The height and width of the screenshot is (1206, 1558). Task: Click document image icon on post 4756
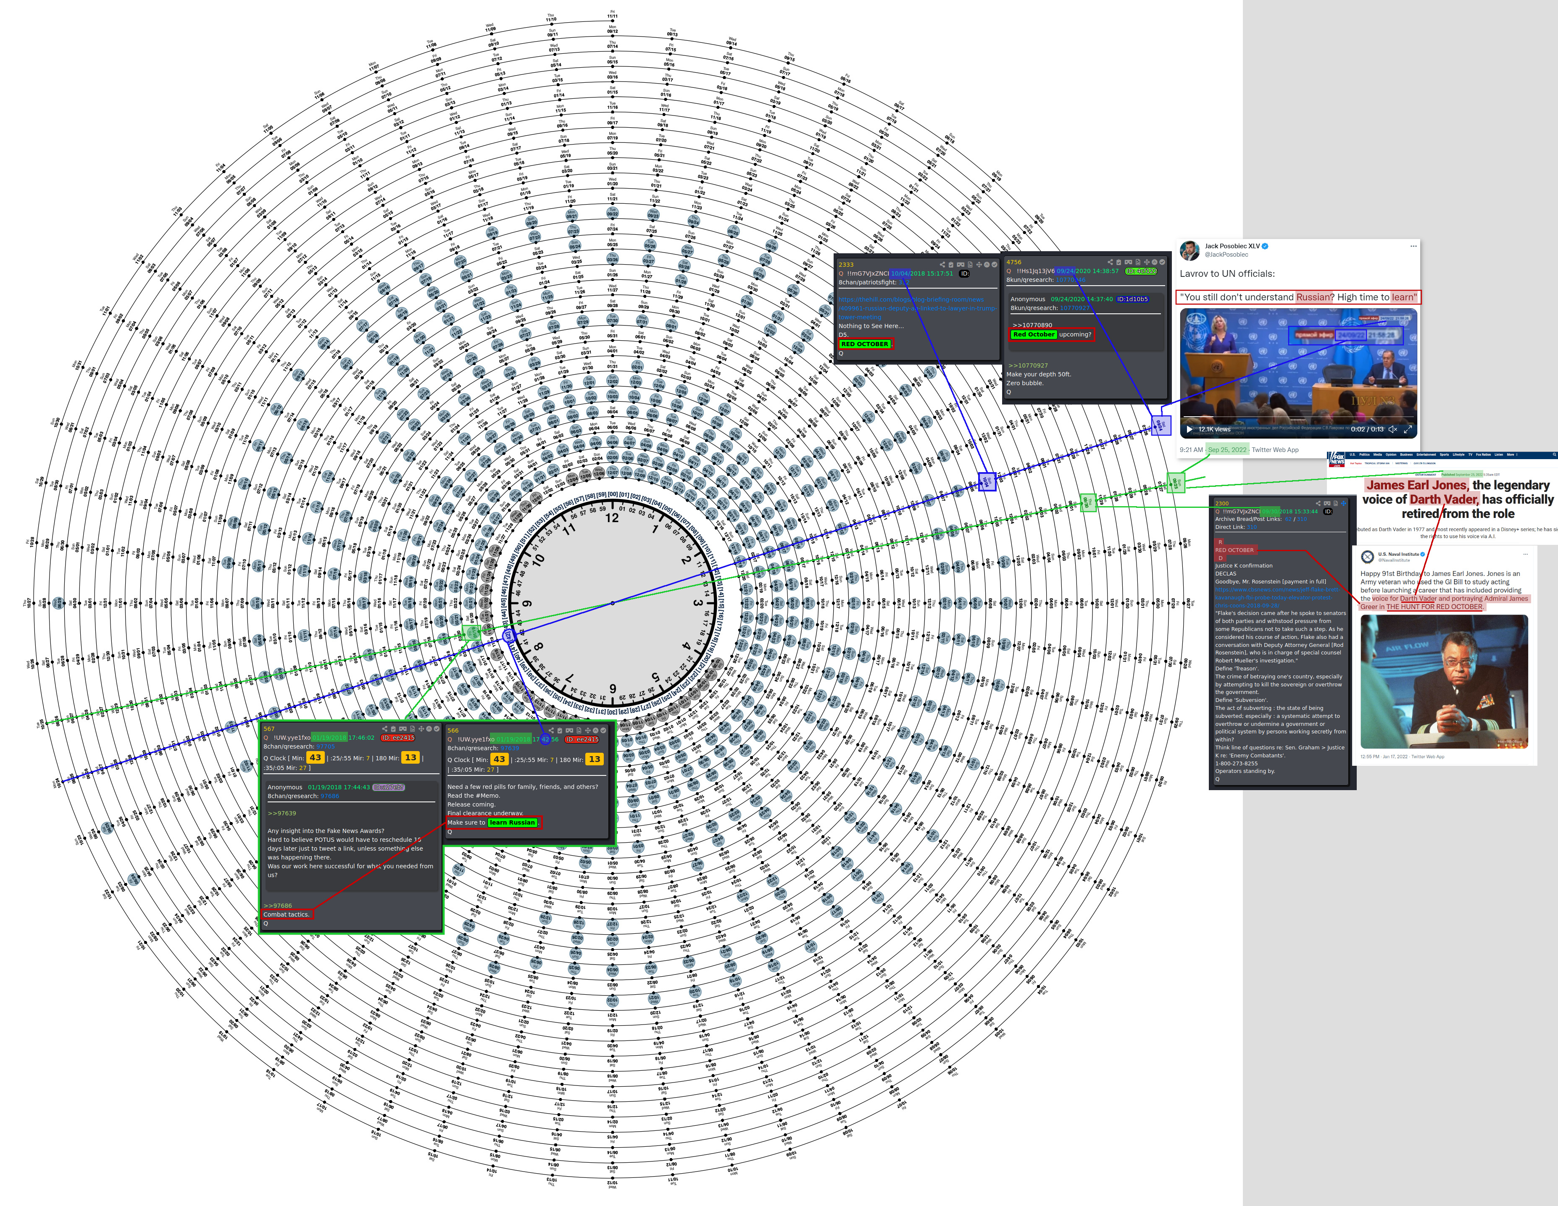[1138, 262]
